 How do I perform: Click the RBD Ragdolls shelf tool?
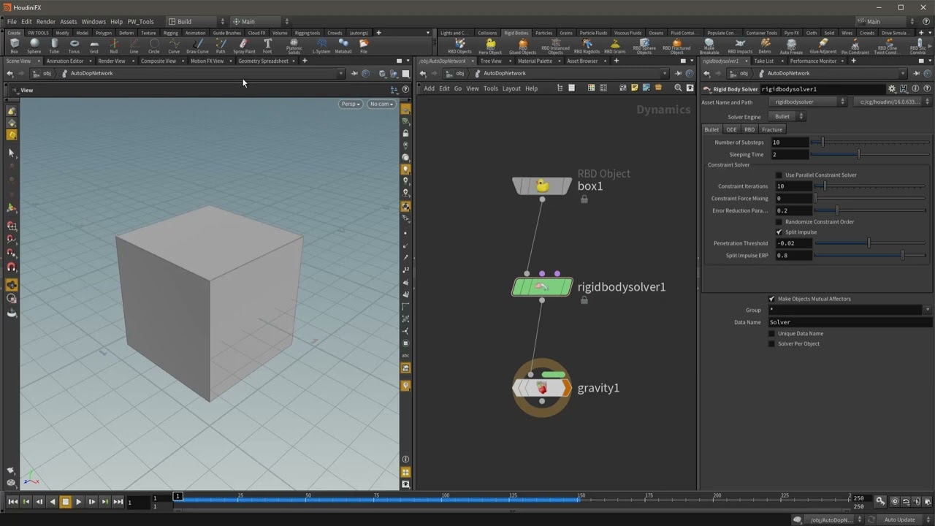coord(587,46)
